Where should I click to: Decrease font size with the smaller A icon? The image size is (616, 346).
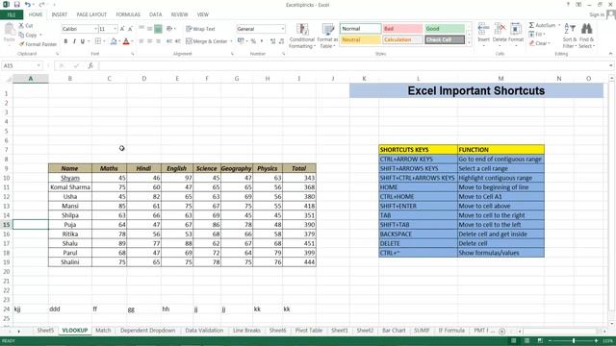130,29
